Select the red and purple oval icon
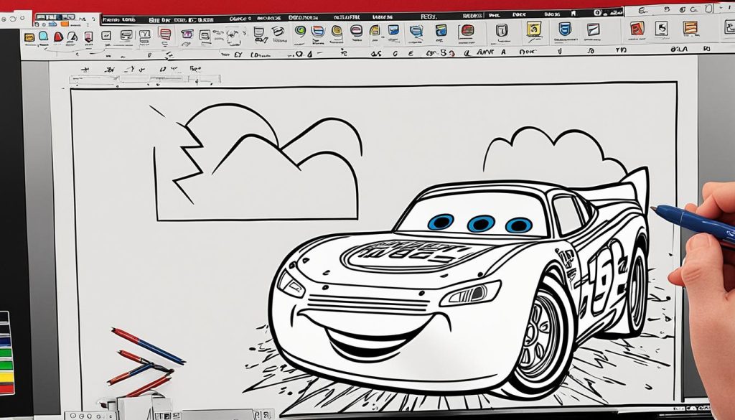735x420 pixels. click(356, 31)
